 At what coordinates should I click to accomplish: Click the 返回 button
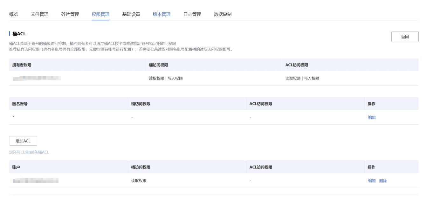[x=405, y=37]
